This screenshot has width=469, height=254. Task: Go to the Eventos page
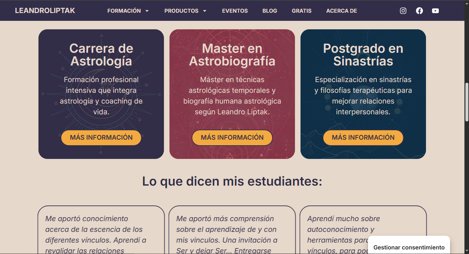click(235, 11)
